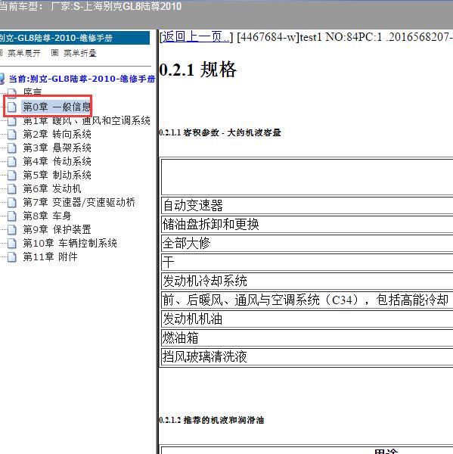Click the icon beside 菜单折叠
Screen dimensions: 453x454
tap(54, 53)
